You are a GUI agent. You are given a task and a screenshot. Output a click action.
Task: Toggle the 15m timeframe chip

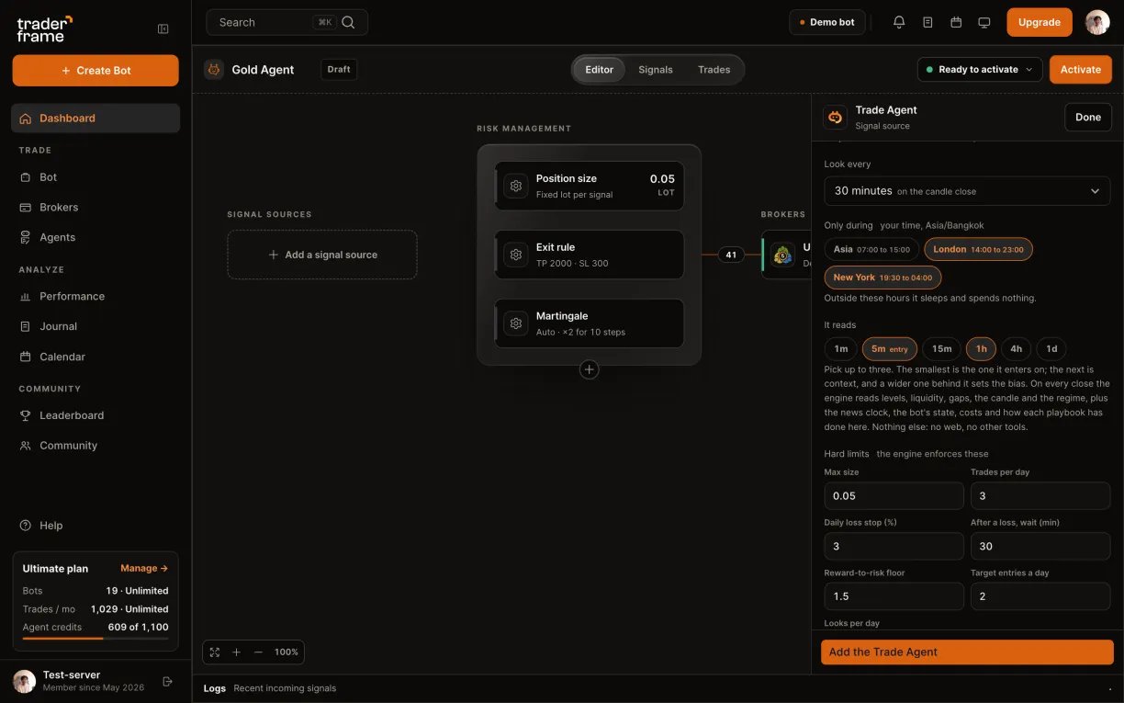942,348
